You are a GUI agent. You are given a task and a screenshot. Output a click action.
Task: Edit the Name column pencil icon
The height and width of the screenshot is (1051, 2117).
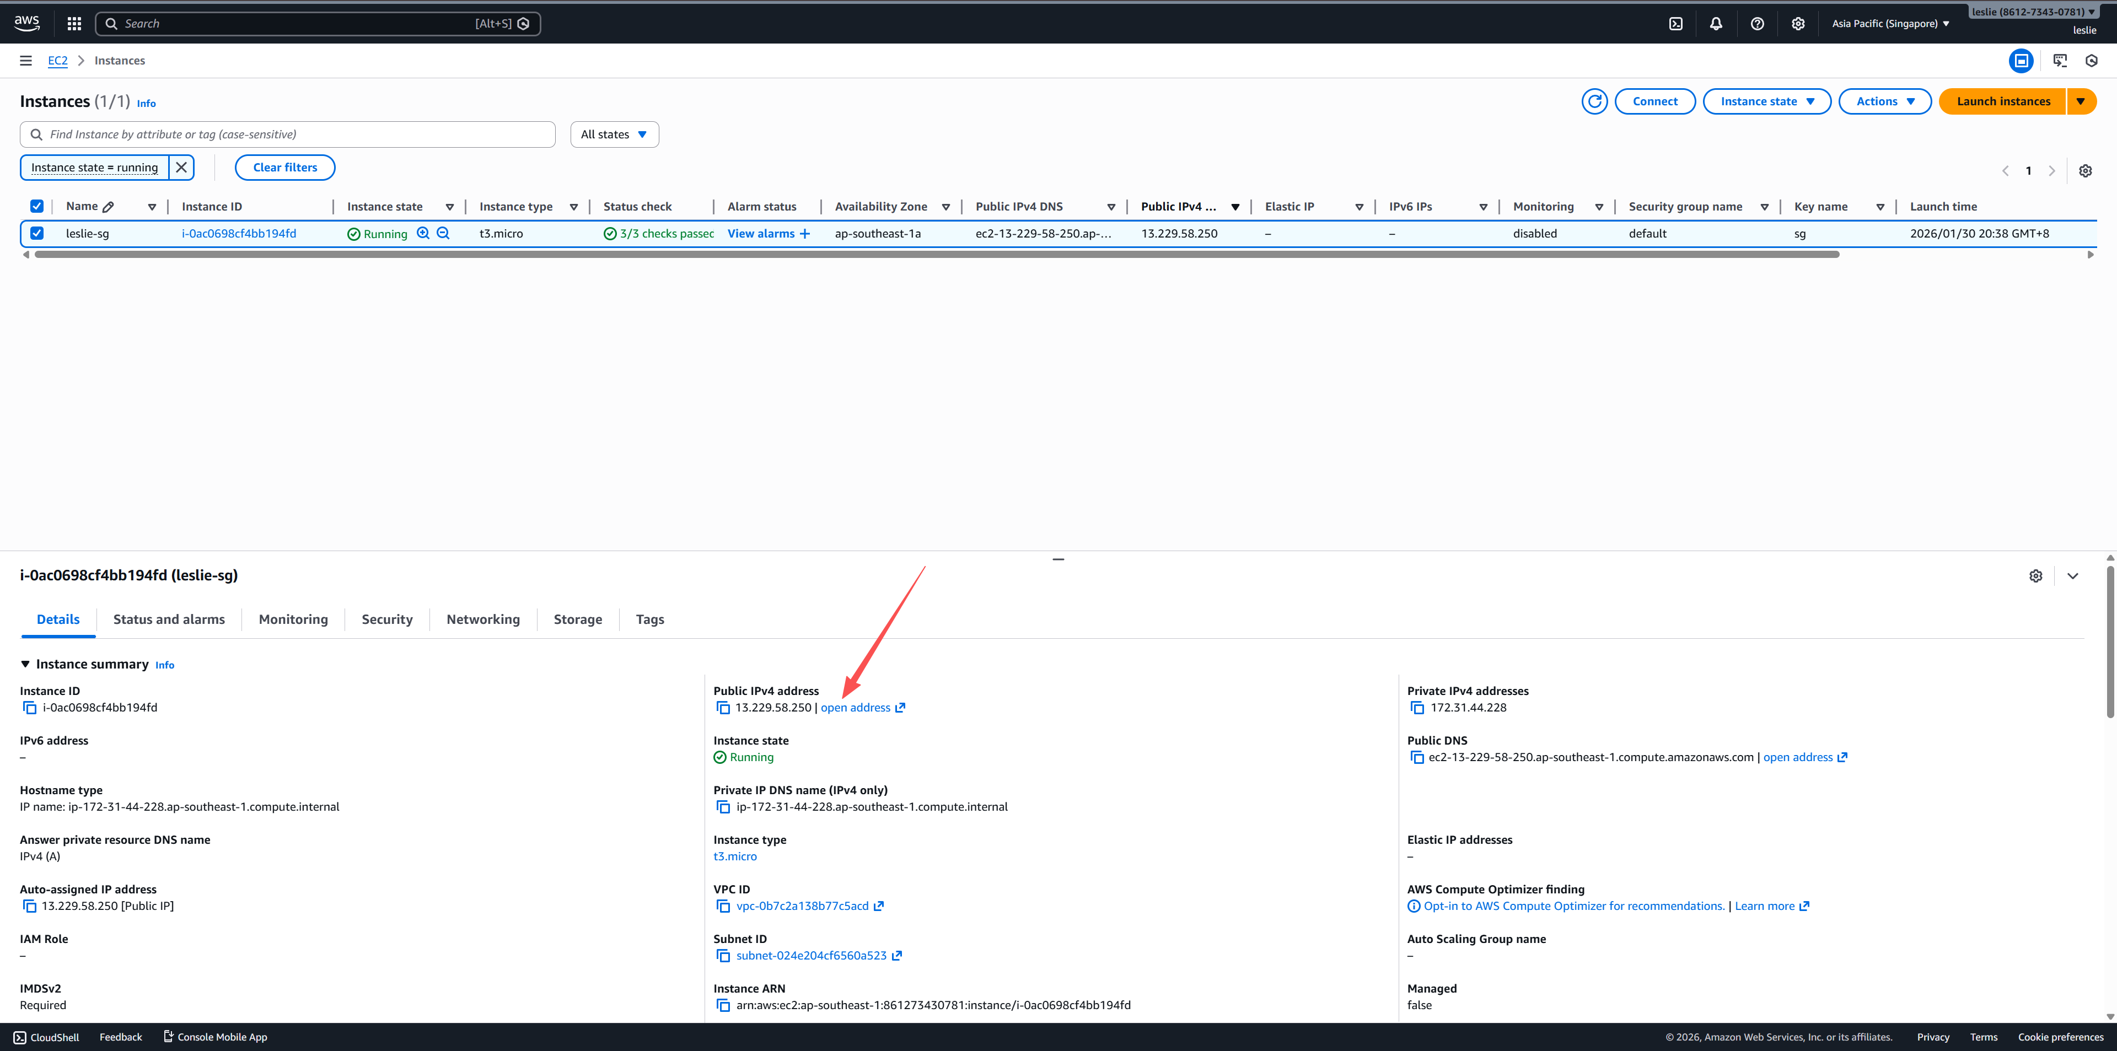pyautogui.click(x=109, y=207)
